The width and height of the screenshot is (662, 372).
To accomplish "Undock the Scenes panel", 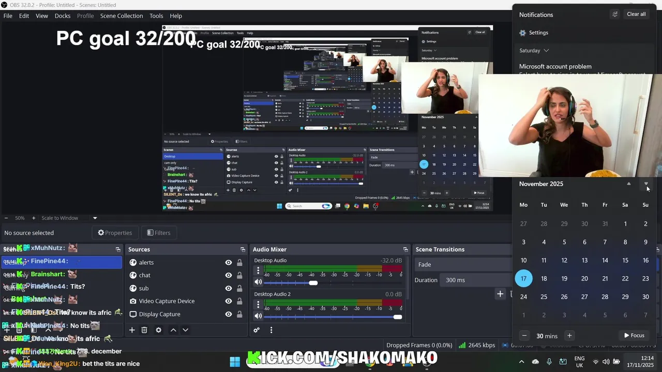I will point(118,250).
